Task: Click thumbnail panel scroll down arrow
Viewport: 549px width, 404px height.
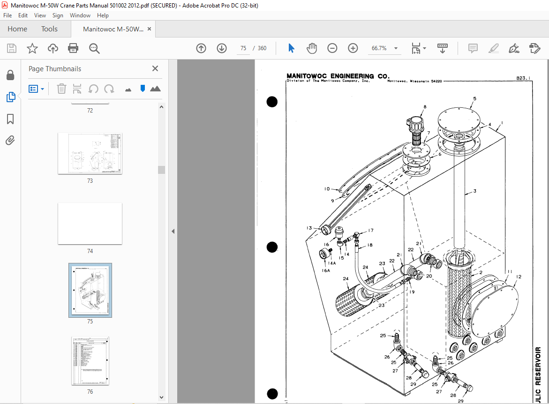Action: pyautogui.click(x=161, y=397)
